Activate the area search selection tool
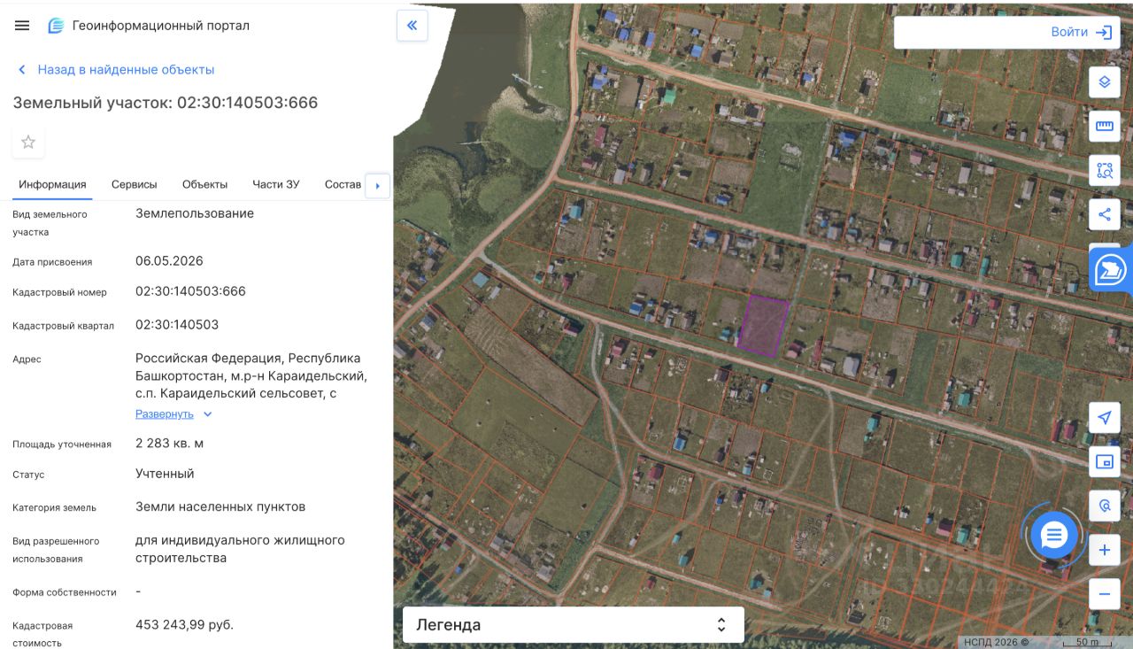 click(x=1104, y=170)
